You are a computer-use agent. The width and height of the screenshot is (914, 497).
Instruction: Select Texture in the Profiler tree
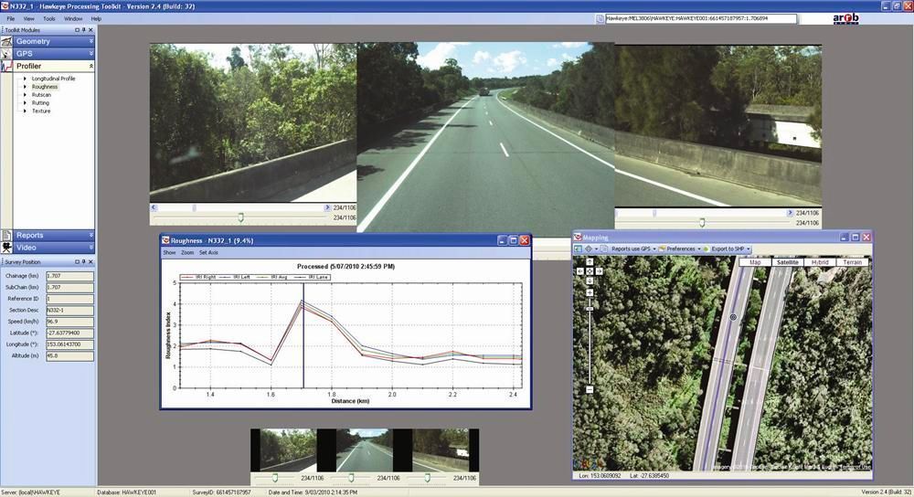click(x=41, y=111)
